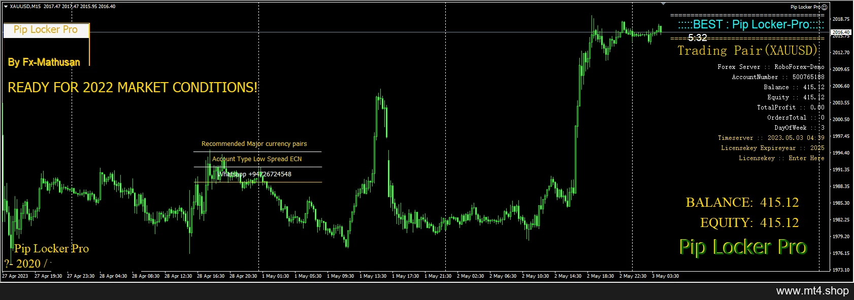The width and height of the screenshot is (854, 300).
Task: Click the 5:32 candle timer text
Action: (698, 38)
